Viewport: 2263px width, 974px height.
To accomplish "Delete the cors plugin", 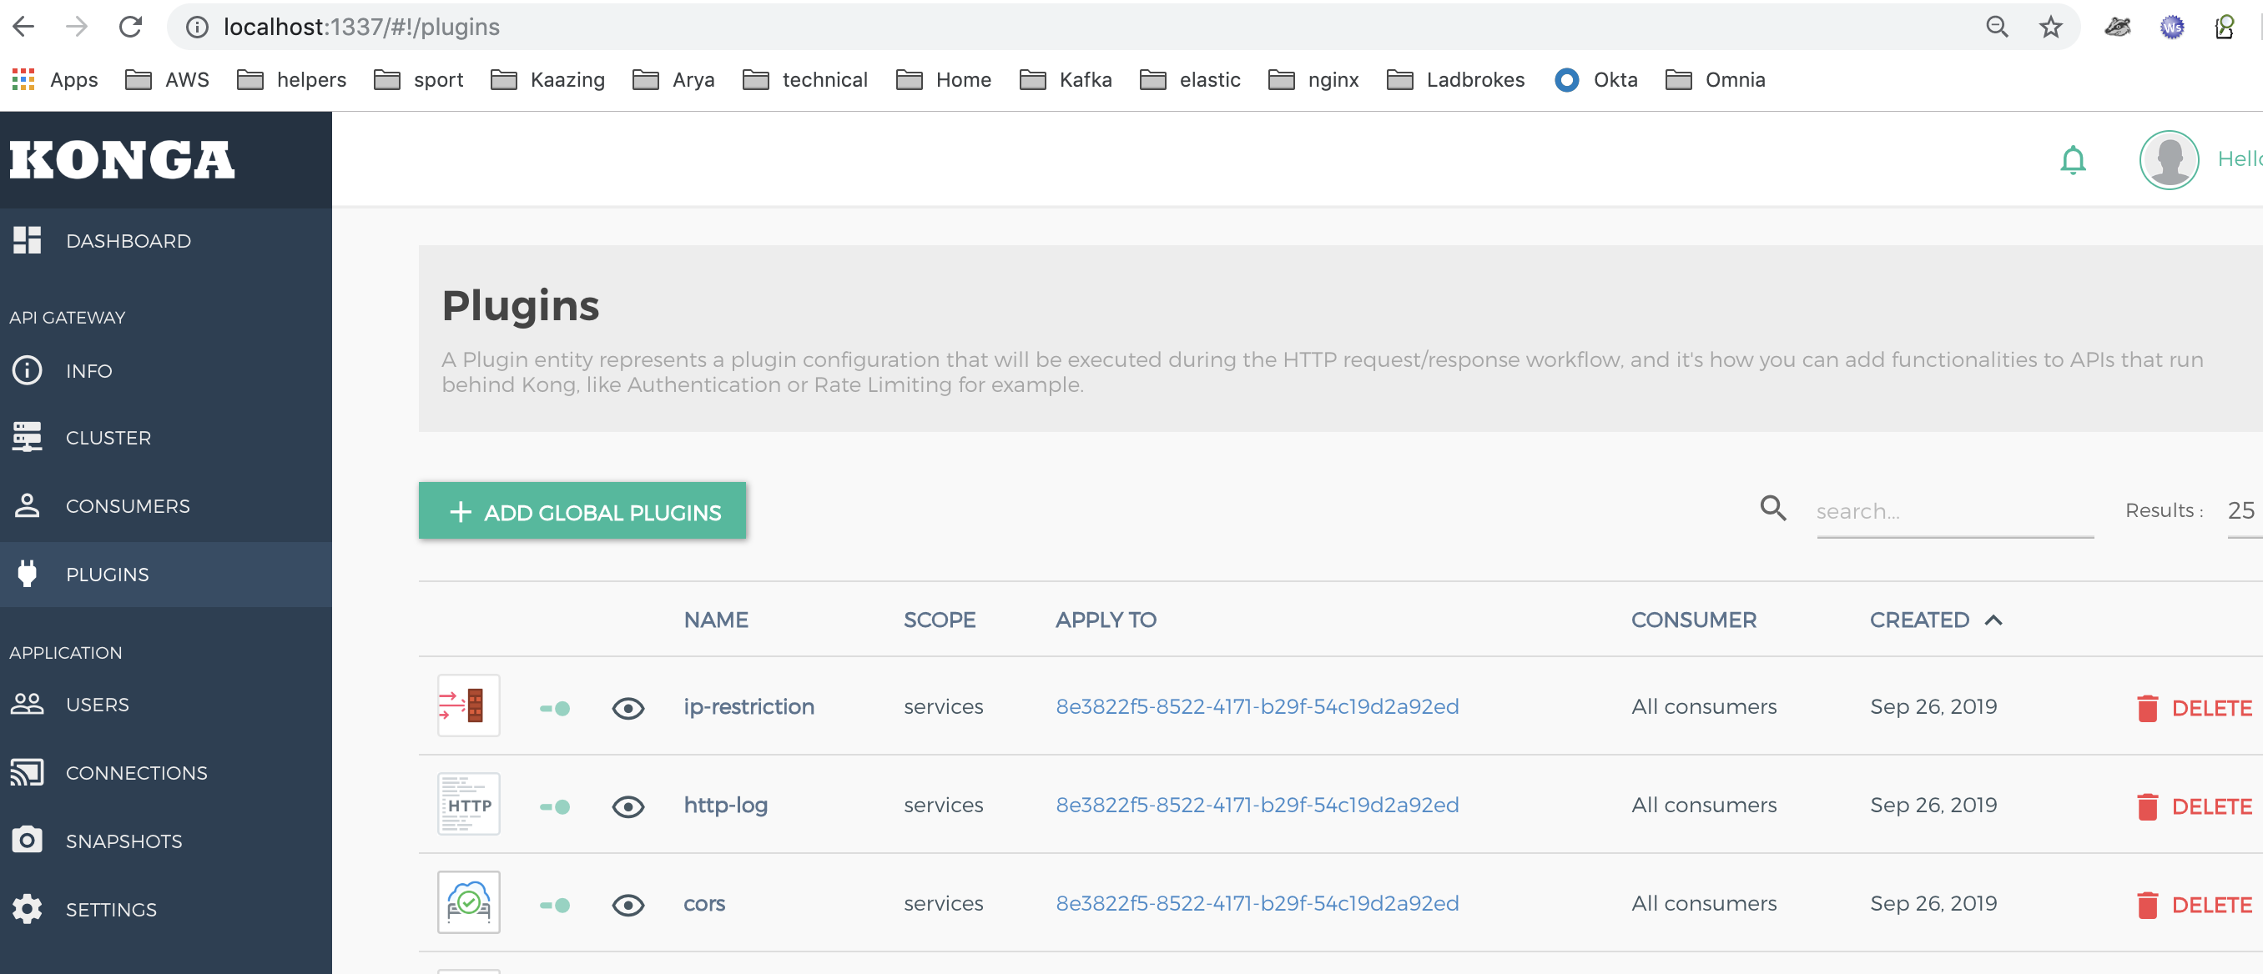I will pos(2193,905).
